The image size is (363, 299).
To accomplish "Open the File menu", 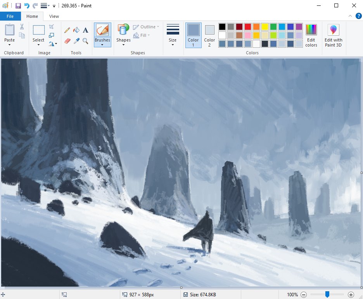I will point(10,16).
